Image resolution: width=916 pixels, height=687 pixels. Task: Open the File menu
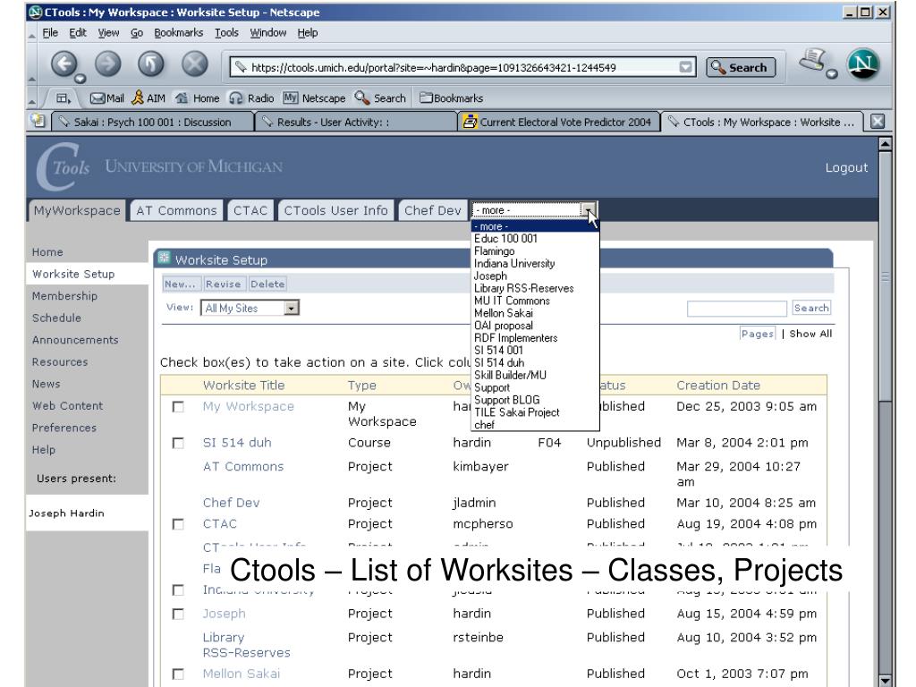50,33
